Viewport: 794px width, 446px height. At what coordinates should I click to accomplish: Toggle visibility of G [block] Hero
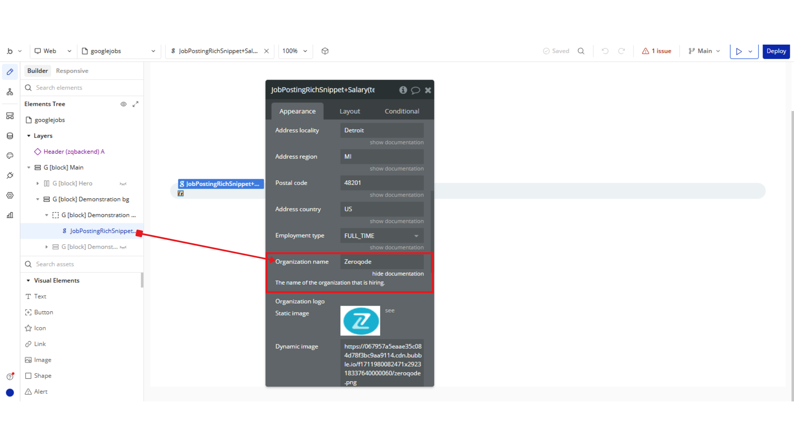point(123,184)
